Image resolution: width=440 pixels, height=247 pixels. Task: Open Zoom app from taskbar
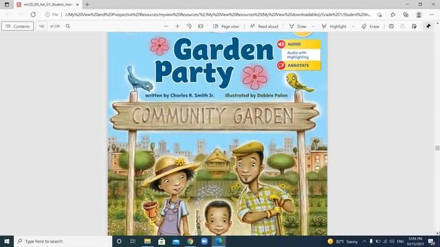(205, 241)
